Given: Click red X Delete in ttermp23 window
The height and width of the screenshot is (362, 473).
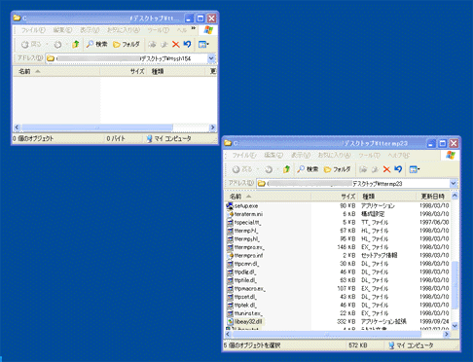Looking at the screenshot, I should coord(386,169).
